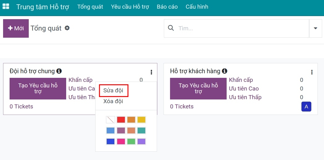
Task: Open Ưu tiên Cao in Hỗ trợ khách hàng
Action: (x=244, y=89)
